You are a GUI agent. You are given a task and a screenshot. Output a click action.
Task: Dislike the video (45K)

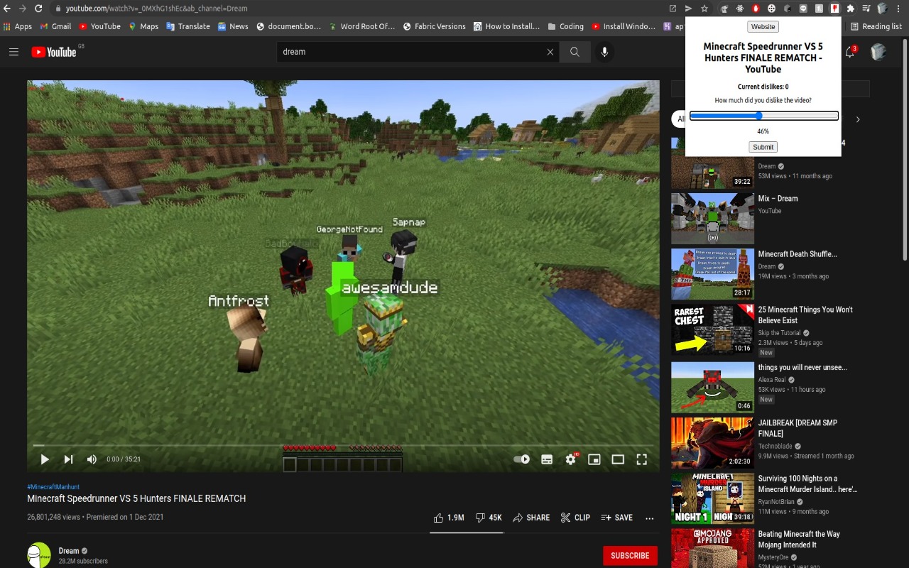(x=489, y=518)
